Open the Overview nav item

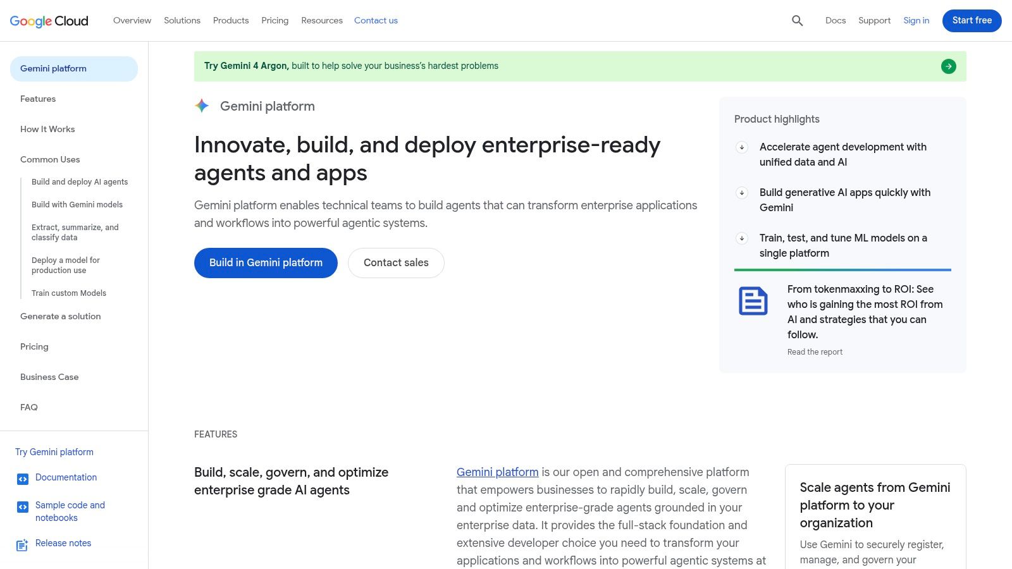[x=132, y=21]
